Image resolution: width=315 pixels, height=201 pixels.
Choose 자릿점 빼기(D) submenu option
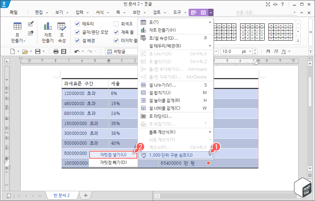113,162
